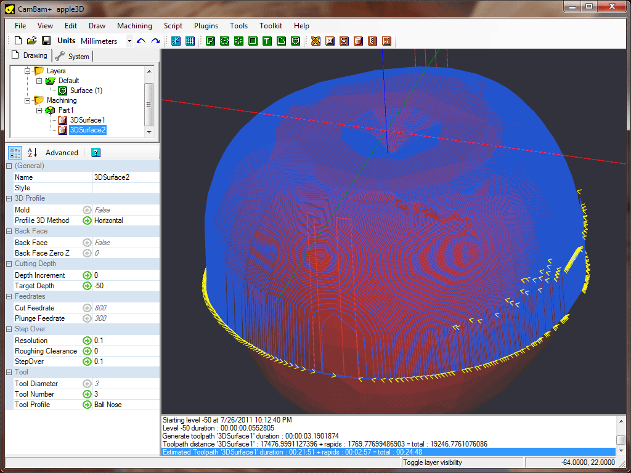Toggle alphabetical property sort button
Image resolution: width=631 pixels, height=473 pixels.
(x=32, y=152)
